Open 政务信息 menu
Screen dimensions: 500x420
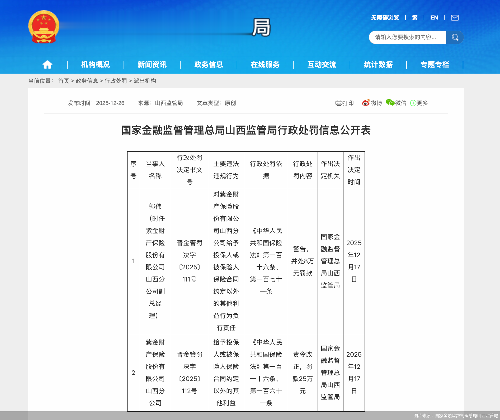click(x=209, y=65)
